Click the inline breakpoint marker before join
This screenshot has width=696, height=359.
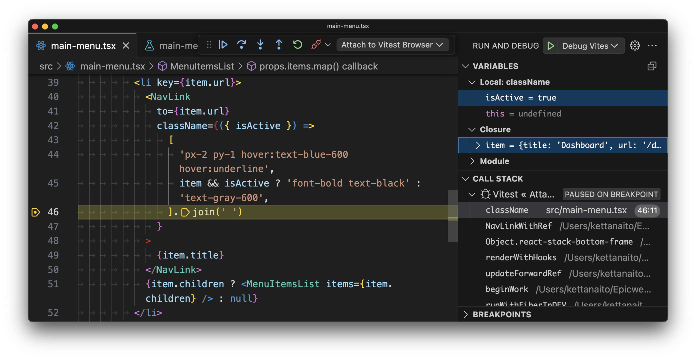185,212
